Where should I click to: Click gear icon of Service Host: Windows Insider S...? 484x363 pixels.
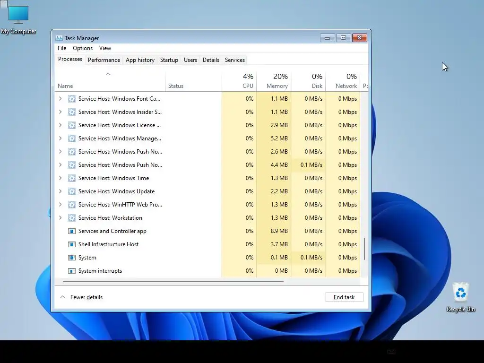pyautogui.click(x=72, y=112)
